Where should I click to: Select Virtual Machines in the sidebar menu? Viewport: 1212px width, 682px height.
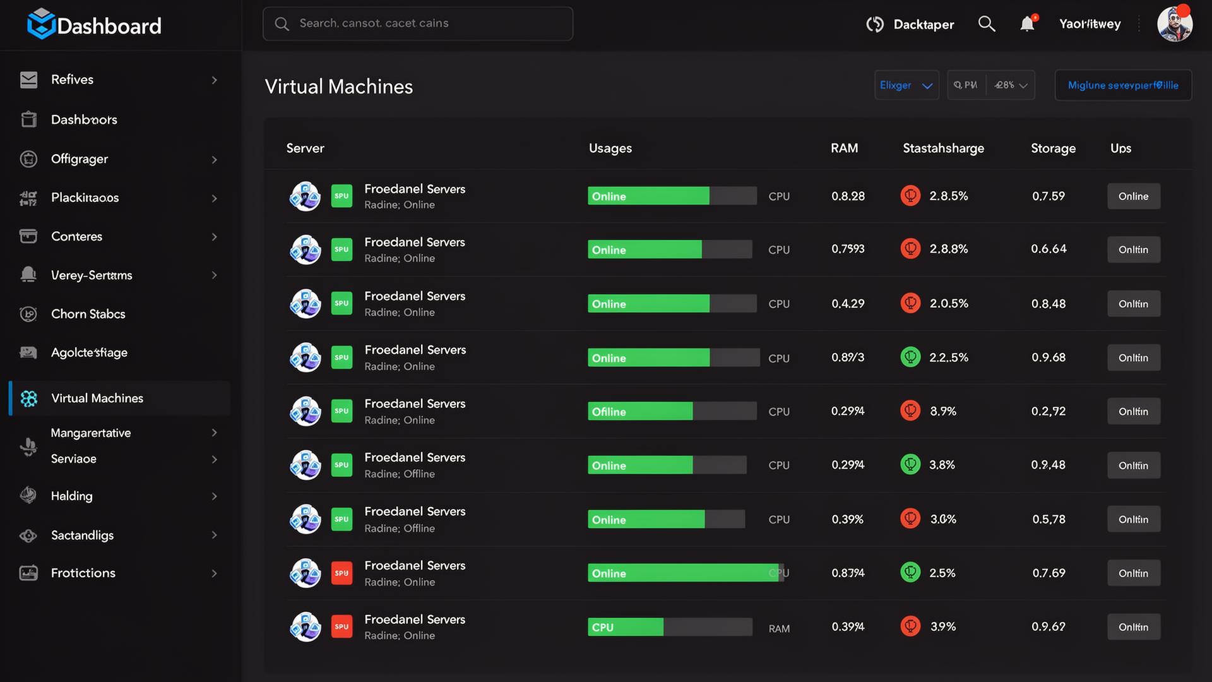point(97,398)
